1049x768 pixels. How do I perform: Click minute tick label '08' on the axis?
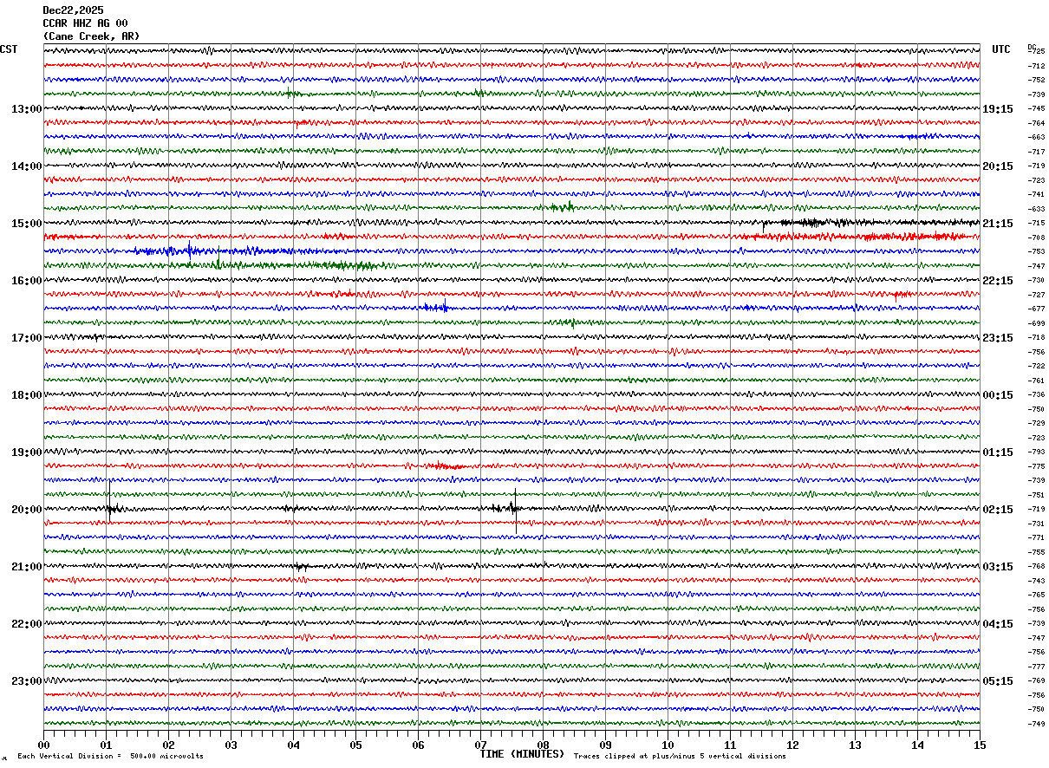[543, 745]
